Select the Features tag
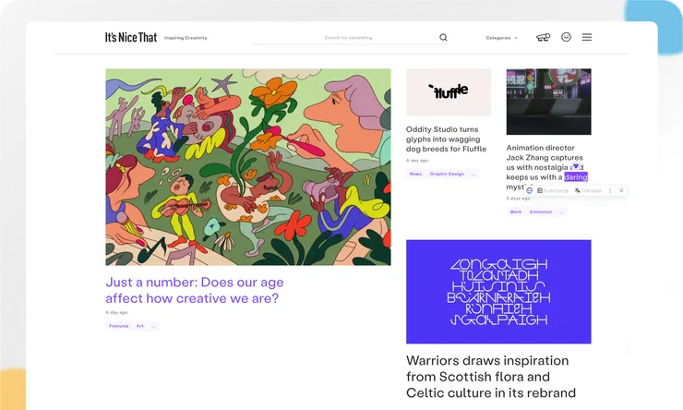This screenshot has height=410, width=683. click(x=118, y=326)
